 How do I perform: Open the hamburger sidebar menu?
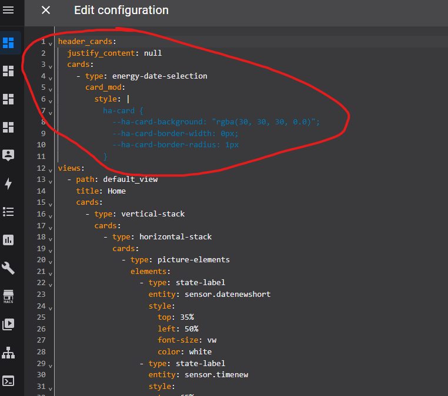point(8,10)
